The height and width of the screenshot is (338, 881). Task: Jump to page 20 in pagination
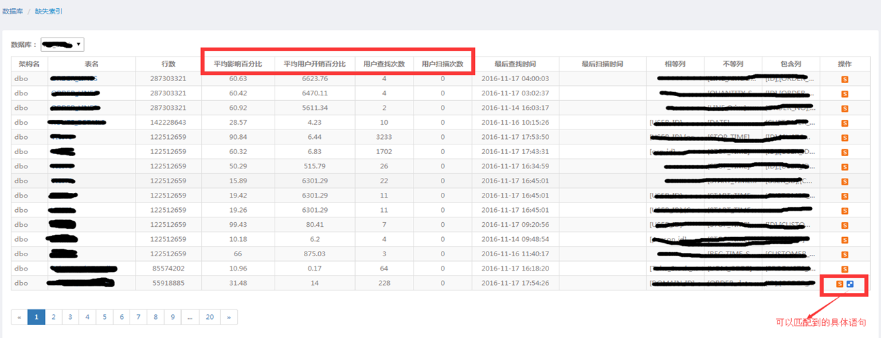(210, 317)
